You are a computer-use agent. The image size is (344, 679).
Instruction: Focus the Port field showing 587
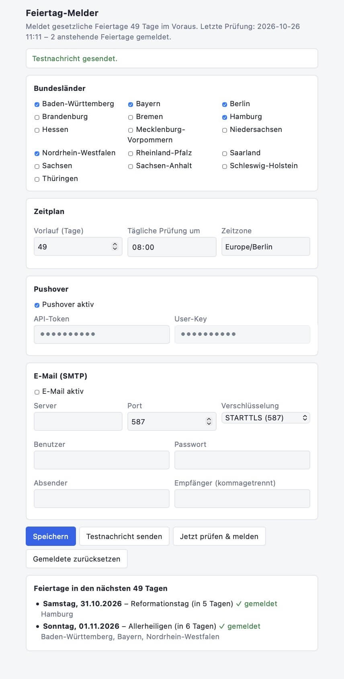click(172, 422)
